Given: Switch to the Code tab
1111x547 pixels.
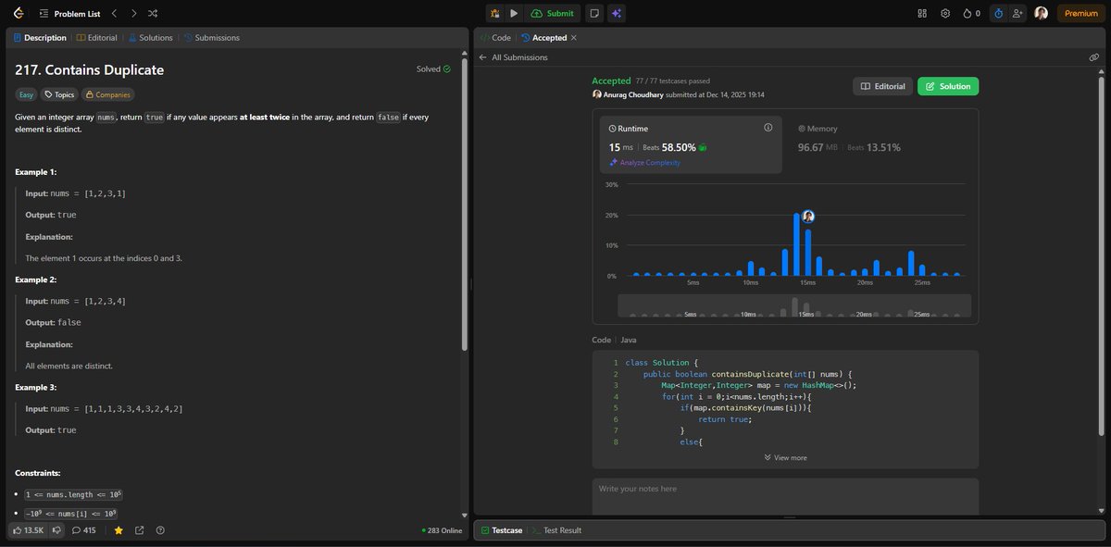Looking at the screenshot, I should (495, 38).
